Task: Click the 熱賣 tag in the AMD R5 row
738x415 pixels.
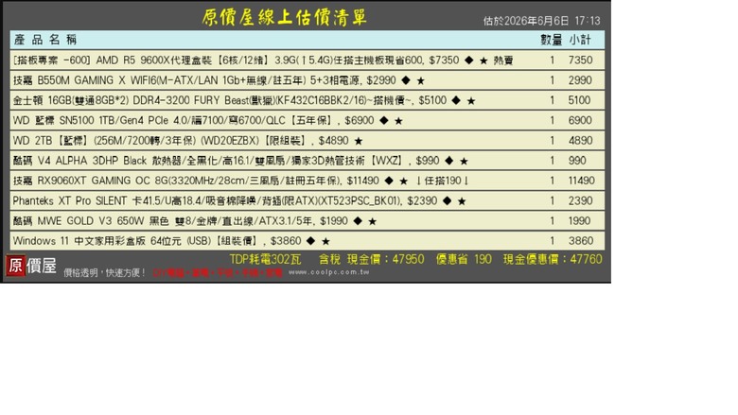Action: point(503,61)
